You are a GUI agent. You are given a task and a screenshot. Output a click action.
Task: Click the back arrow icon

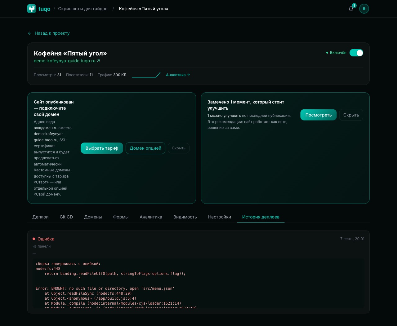pos(30,33)
